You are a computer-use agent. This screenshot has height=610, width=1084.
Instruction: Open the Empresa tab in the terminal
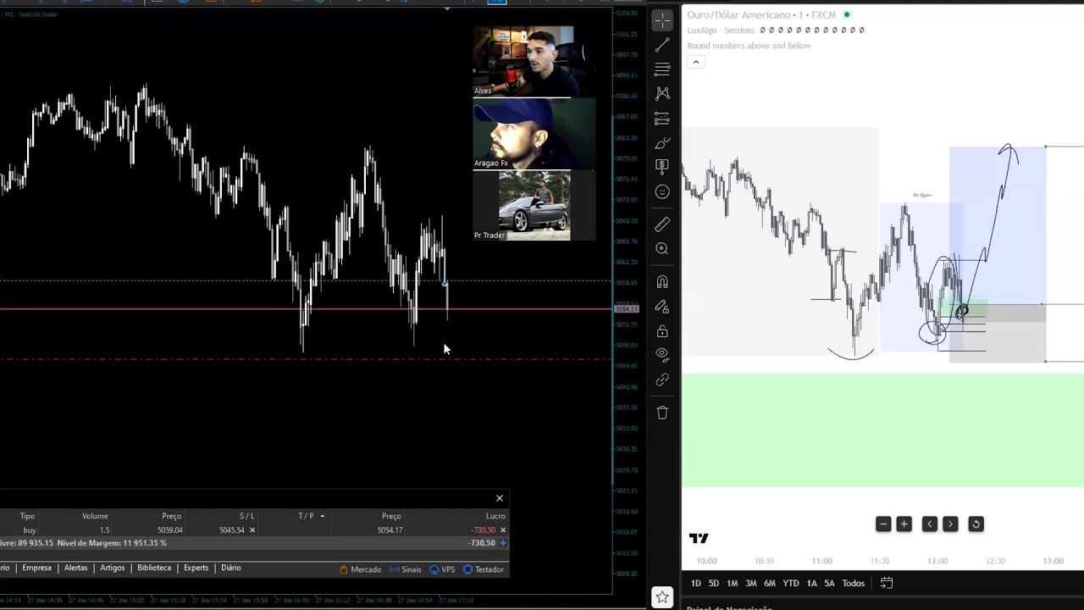36,568
